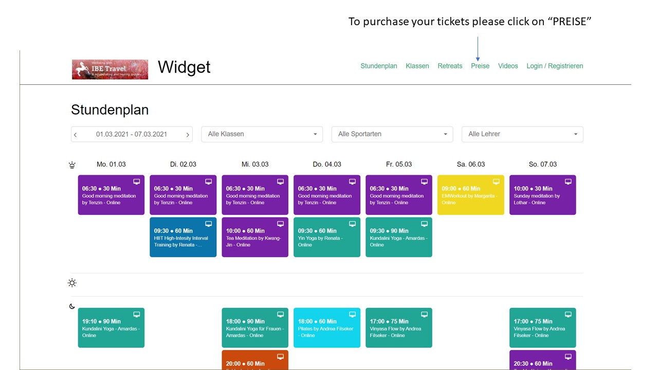Open the Videos section

coord(508,66)
